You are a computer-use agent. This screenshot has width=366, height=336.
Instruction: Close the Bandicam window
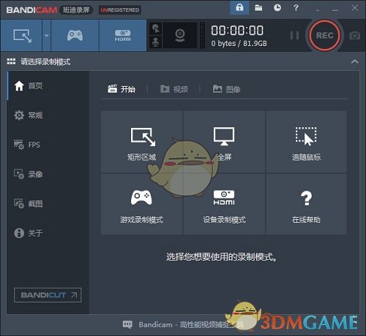pyautogui.click(x=354, y=8)
